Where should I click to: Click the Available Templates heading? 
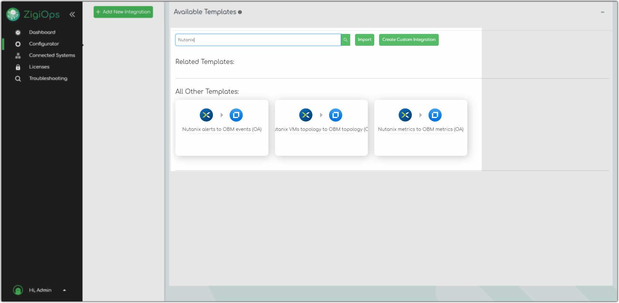click(x=205, y=12)
